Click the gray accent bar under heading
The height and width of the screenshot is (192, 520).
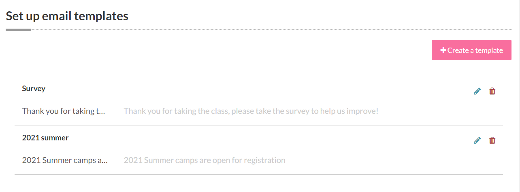coord(18,29)
